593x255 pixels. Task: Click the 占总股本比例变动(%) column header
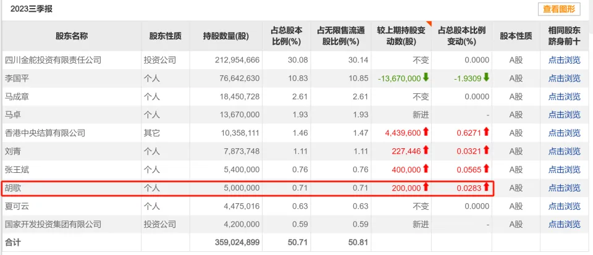click(x=461, y=36)
